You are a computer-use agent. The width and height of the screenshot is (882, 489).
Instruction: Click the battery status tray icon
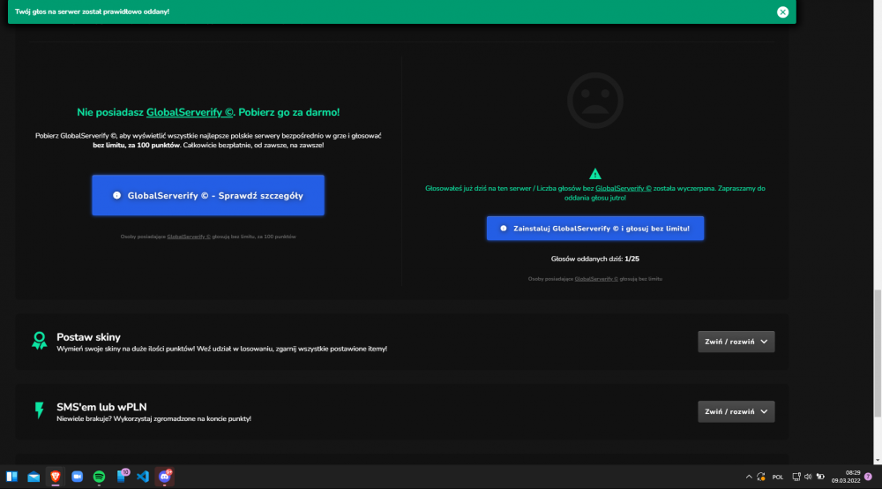820,477
